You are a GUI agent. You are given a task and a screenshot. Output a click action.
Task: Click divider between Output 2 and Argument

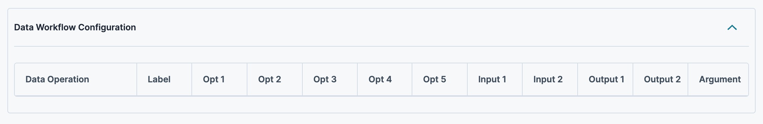coord(688,79)
